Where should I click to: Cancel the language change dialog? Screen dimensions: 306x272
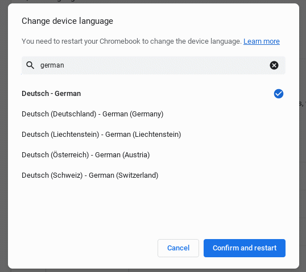coord(178,248)
